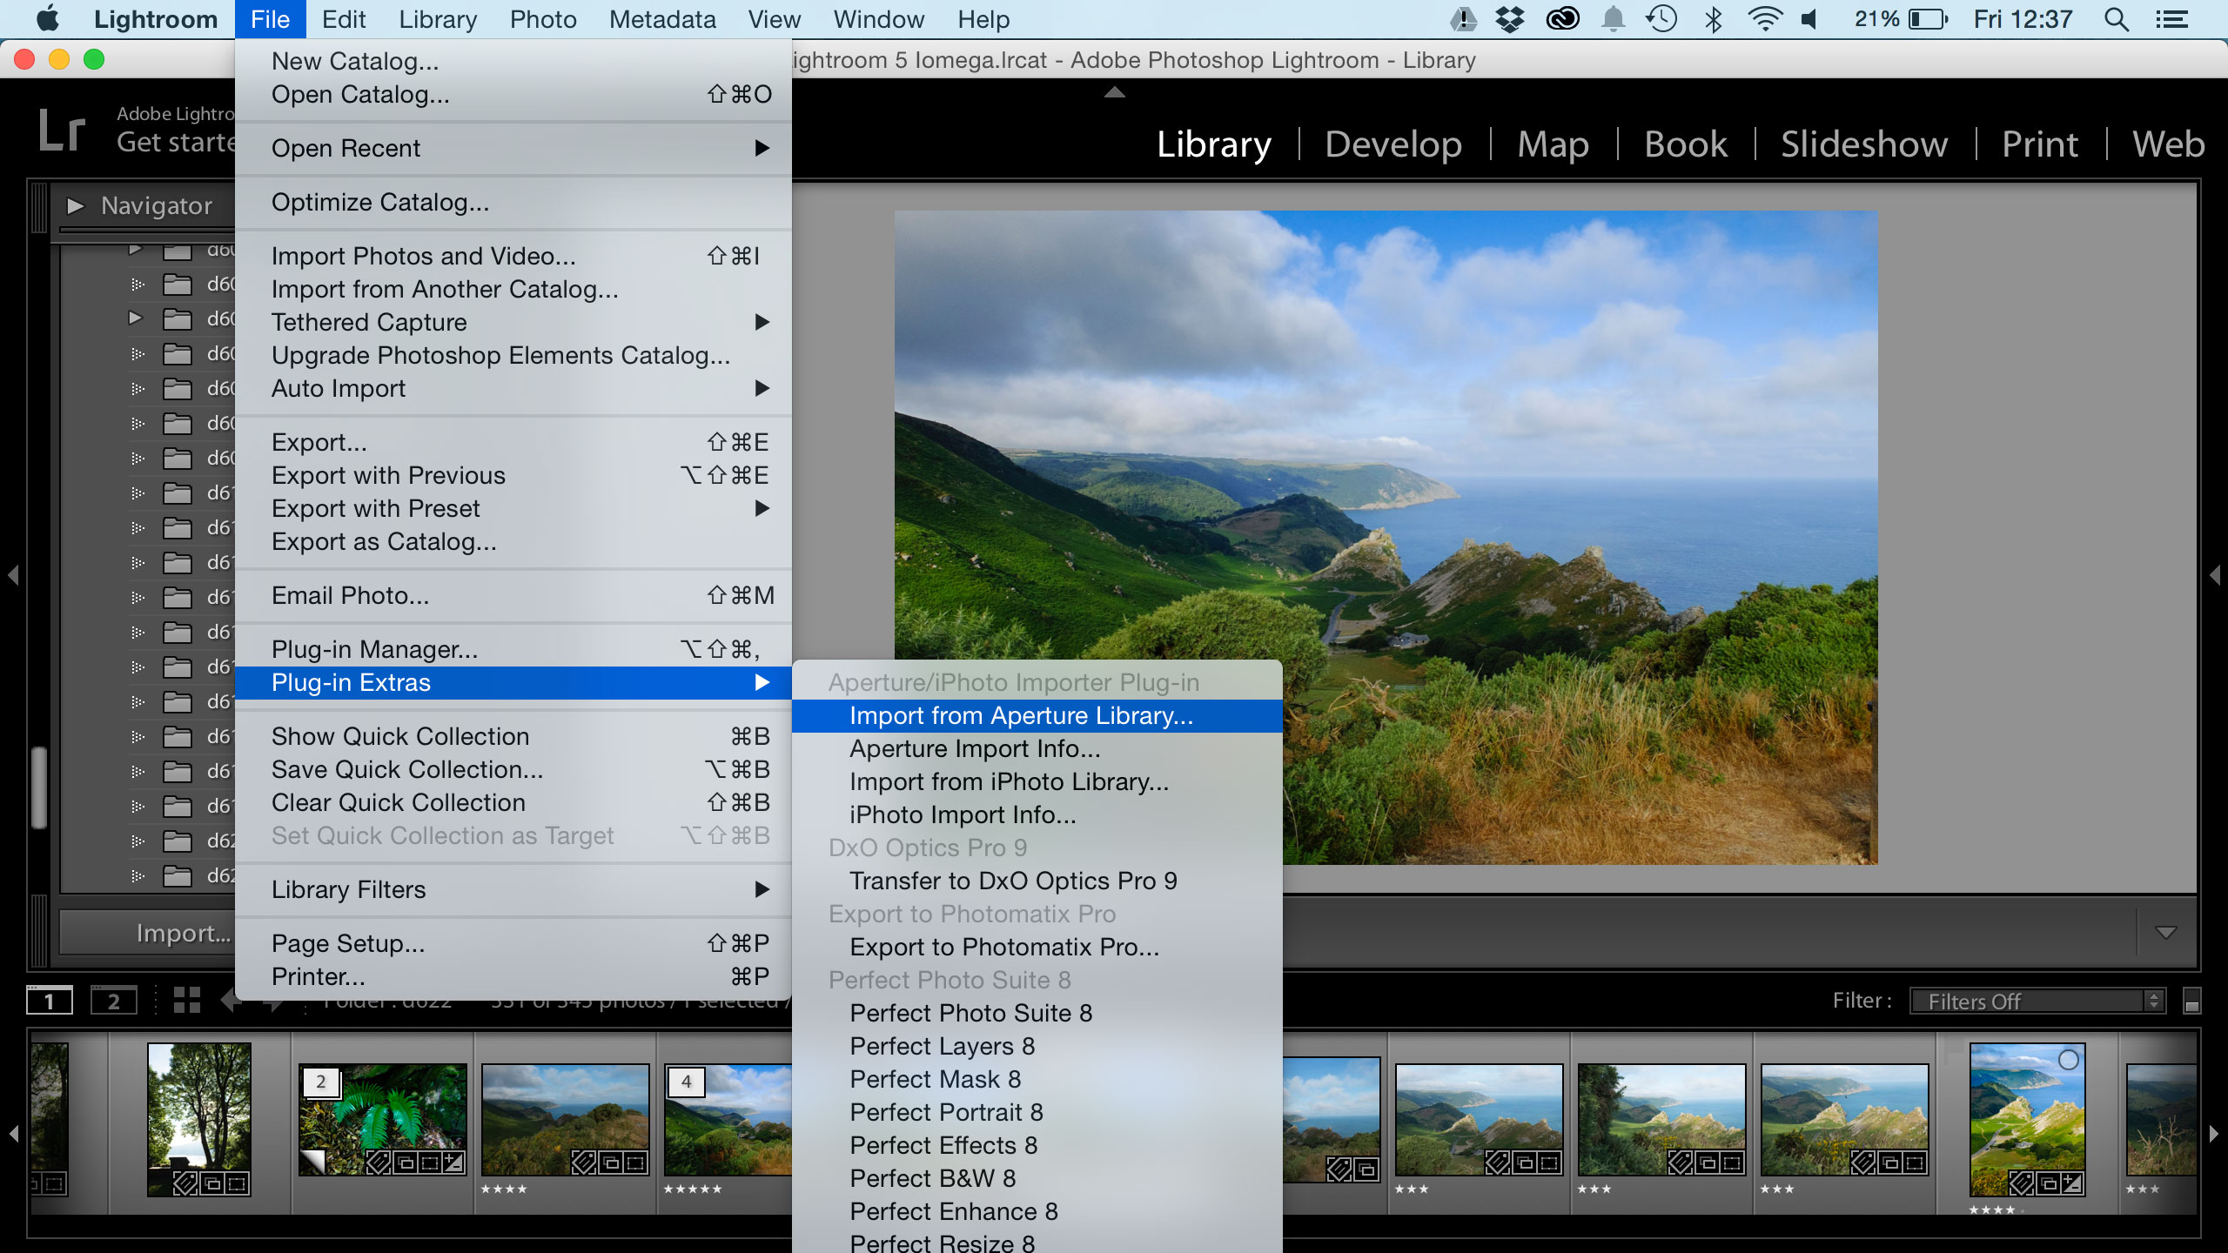Click the Dropbox menu bar icon
Image resolution: width=2228 pixels, height=1253 pixels.
(x=1510, y=19)
